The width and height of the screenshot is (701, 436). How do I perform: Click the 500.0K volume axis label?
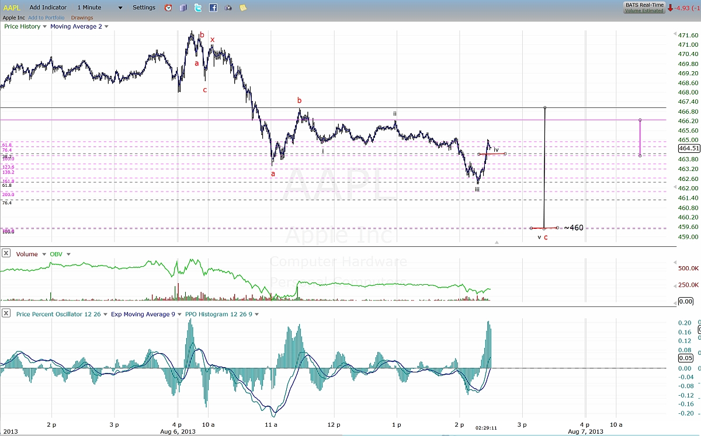coord(689,268)
